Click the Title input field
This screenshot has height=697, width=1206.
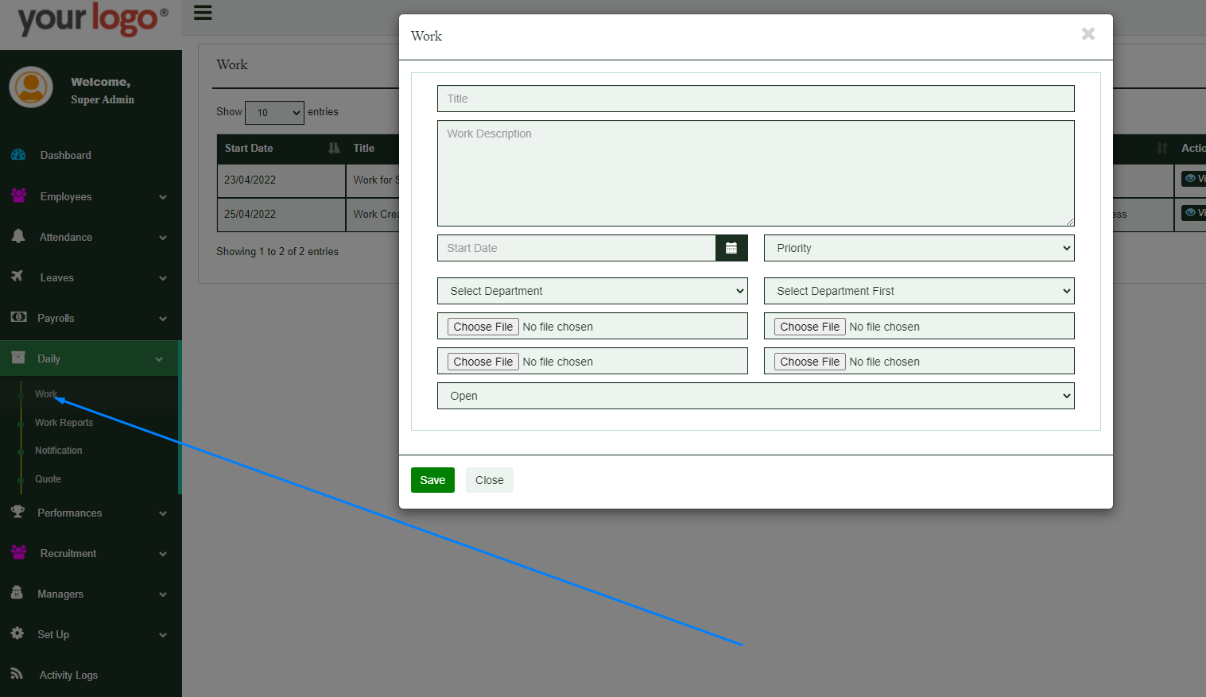click(756, 99)
